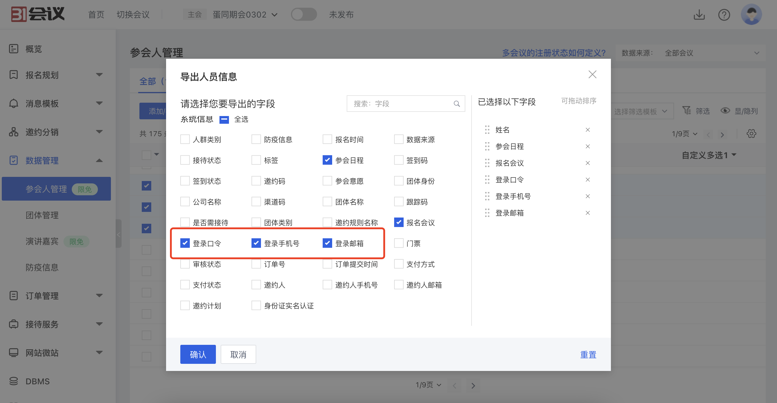Click the 搜索:字段 search input
The height and width of the screenshot is (403, 777).
pos(405,104)
